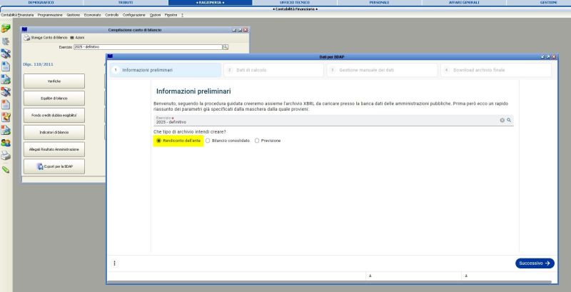This screenshot has width=571, height=292.
Task: Go to step 3 Gestione manuale dei dati
Action: point(383,70)
